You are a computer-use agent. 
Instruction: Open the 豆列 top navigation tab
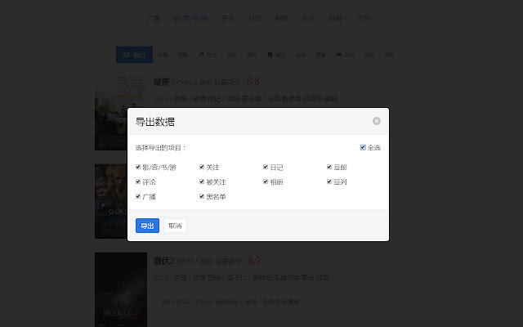click(x=363, y=18)
